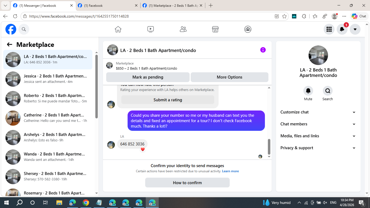Open the Learn more link
The width and height of the screenshot is (370, 208).
pyautogui.click(x=231, y=171)
